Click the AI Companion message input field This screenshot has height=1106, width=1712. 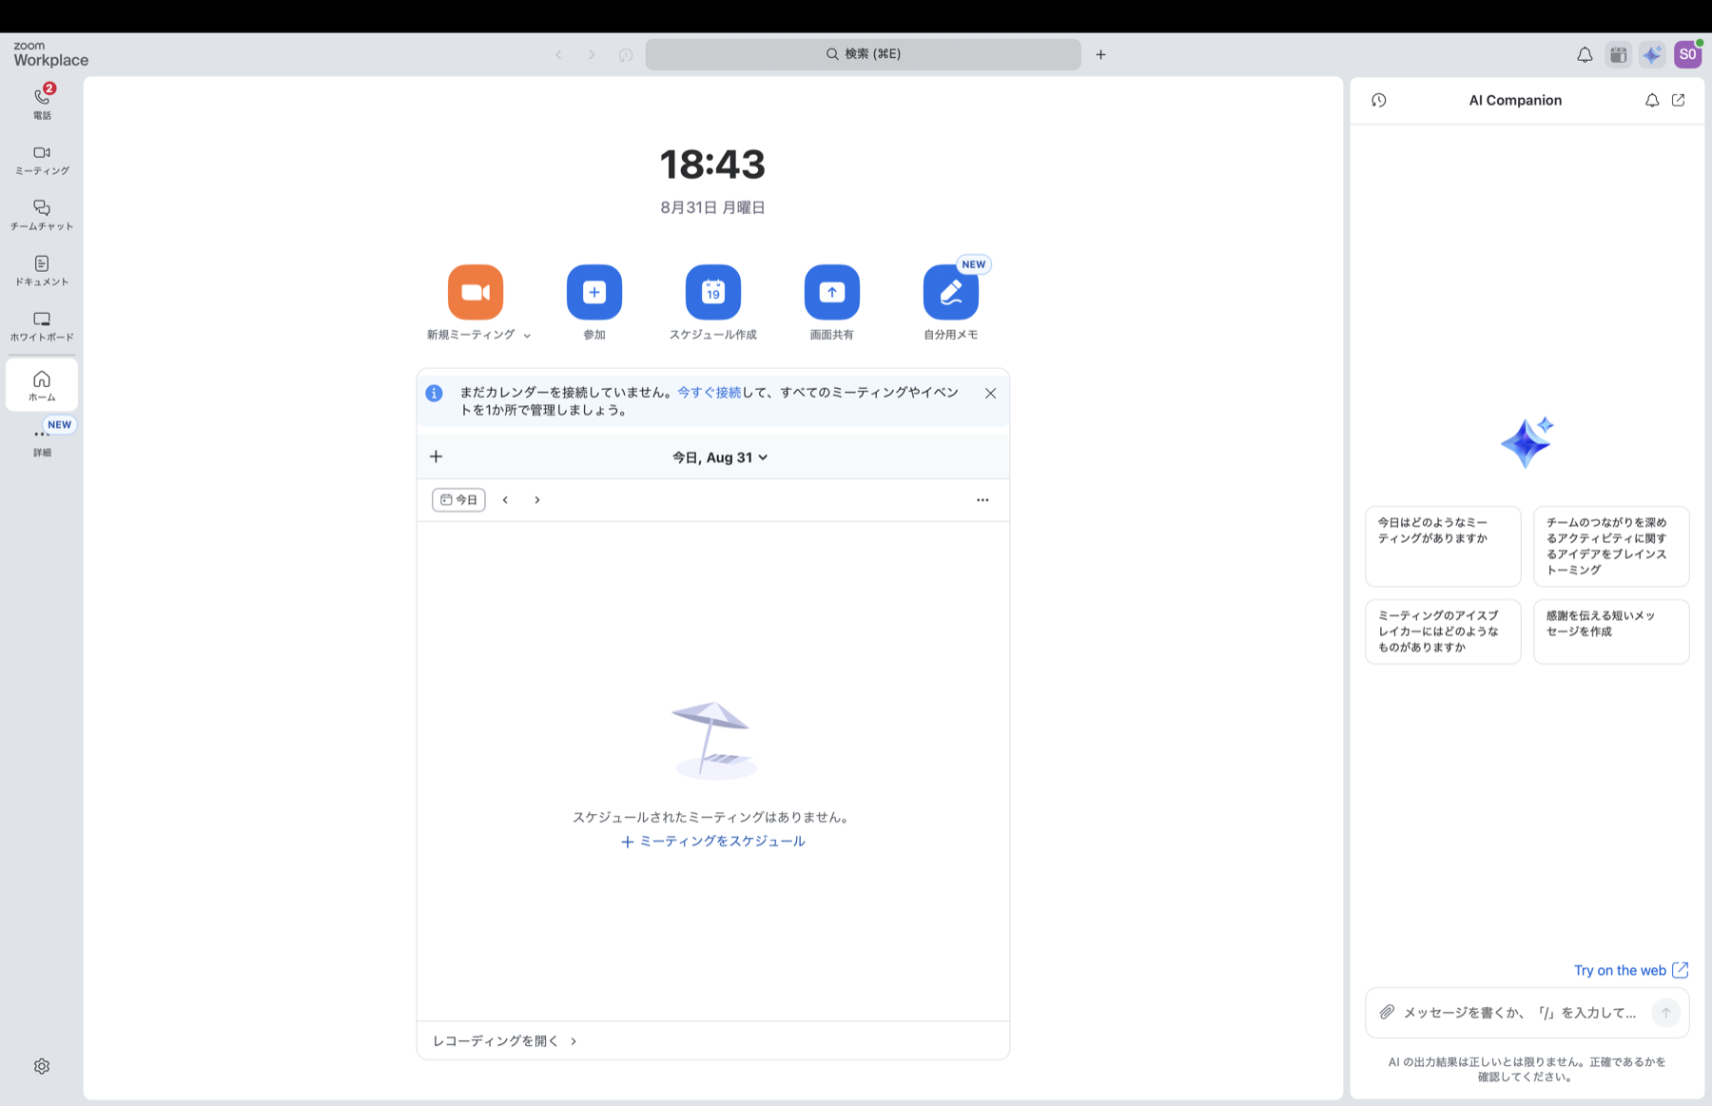click(x=1522, y=1013)
